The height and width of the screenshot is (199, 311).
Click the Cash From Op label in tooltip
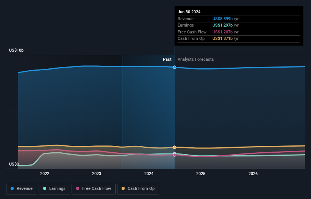[191, 39]
